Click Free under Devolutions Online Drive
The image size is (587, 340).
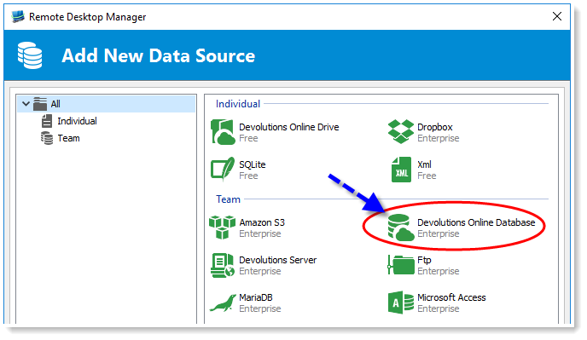point(248,138)
